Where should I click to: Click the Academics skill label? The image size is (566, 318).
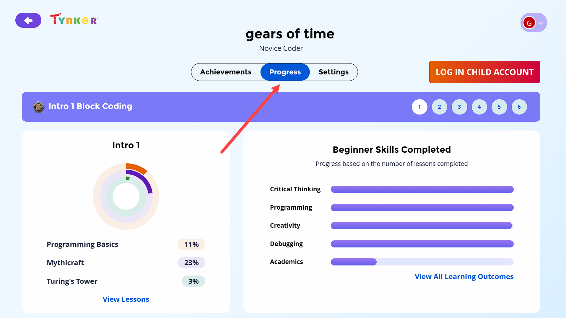[x=287, y=262]
